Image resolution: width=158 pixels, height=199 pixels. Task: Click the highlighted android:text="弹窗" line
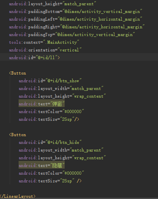[42, 104]
